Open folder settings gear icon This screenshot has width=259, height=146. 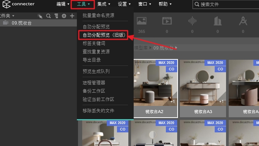[x=64, y=16]
